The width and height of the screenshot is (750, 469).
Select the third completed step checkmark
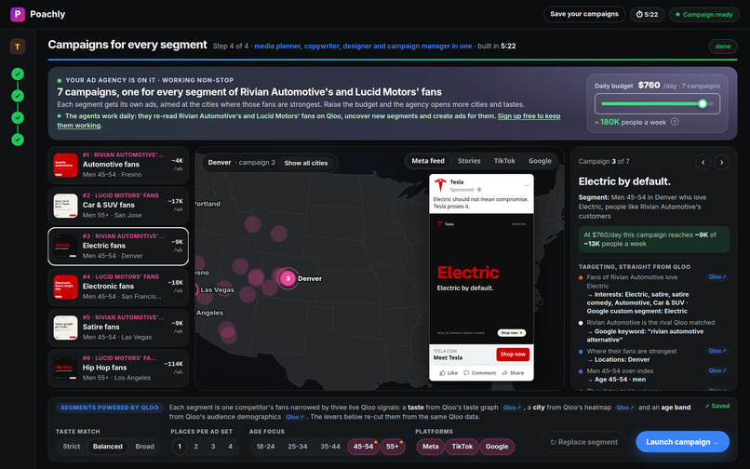click(18, 118)
